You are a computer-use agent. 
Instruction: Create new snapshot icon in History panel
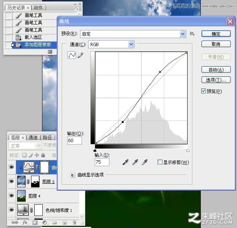(x=50, y=52)
